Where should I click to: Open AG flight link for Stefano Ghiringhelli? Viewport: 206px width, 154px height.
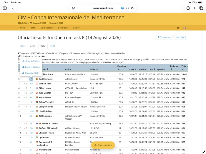[x=31, y=128]
